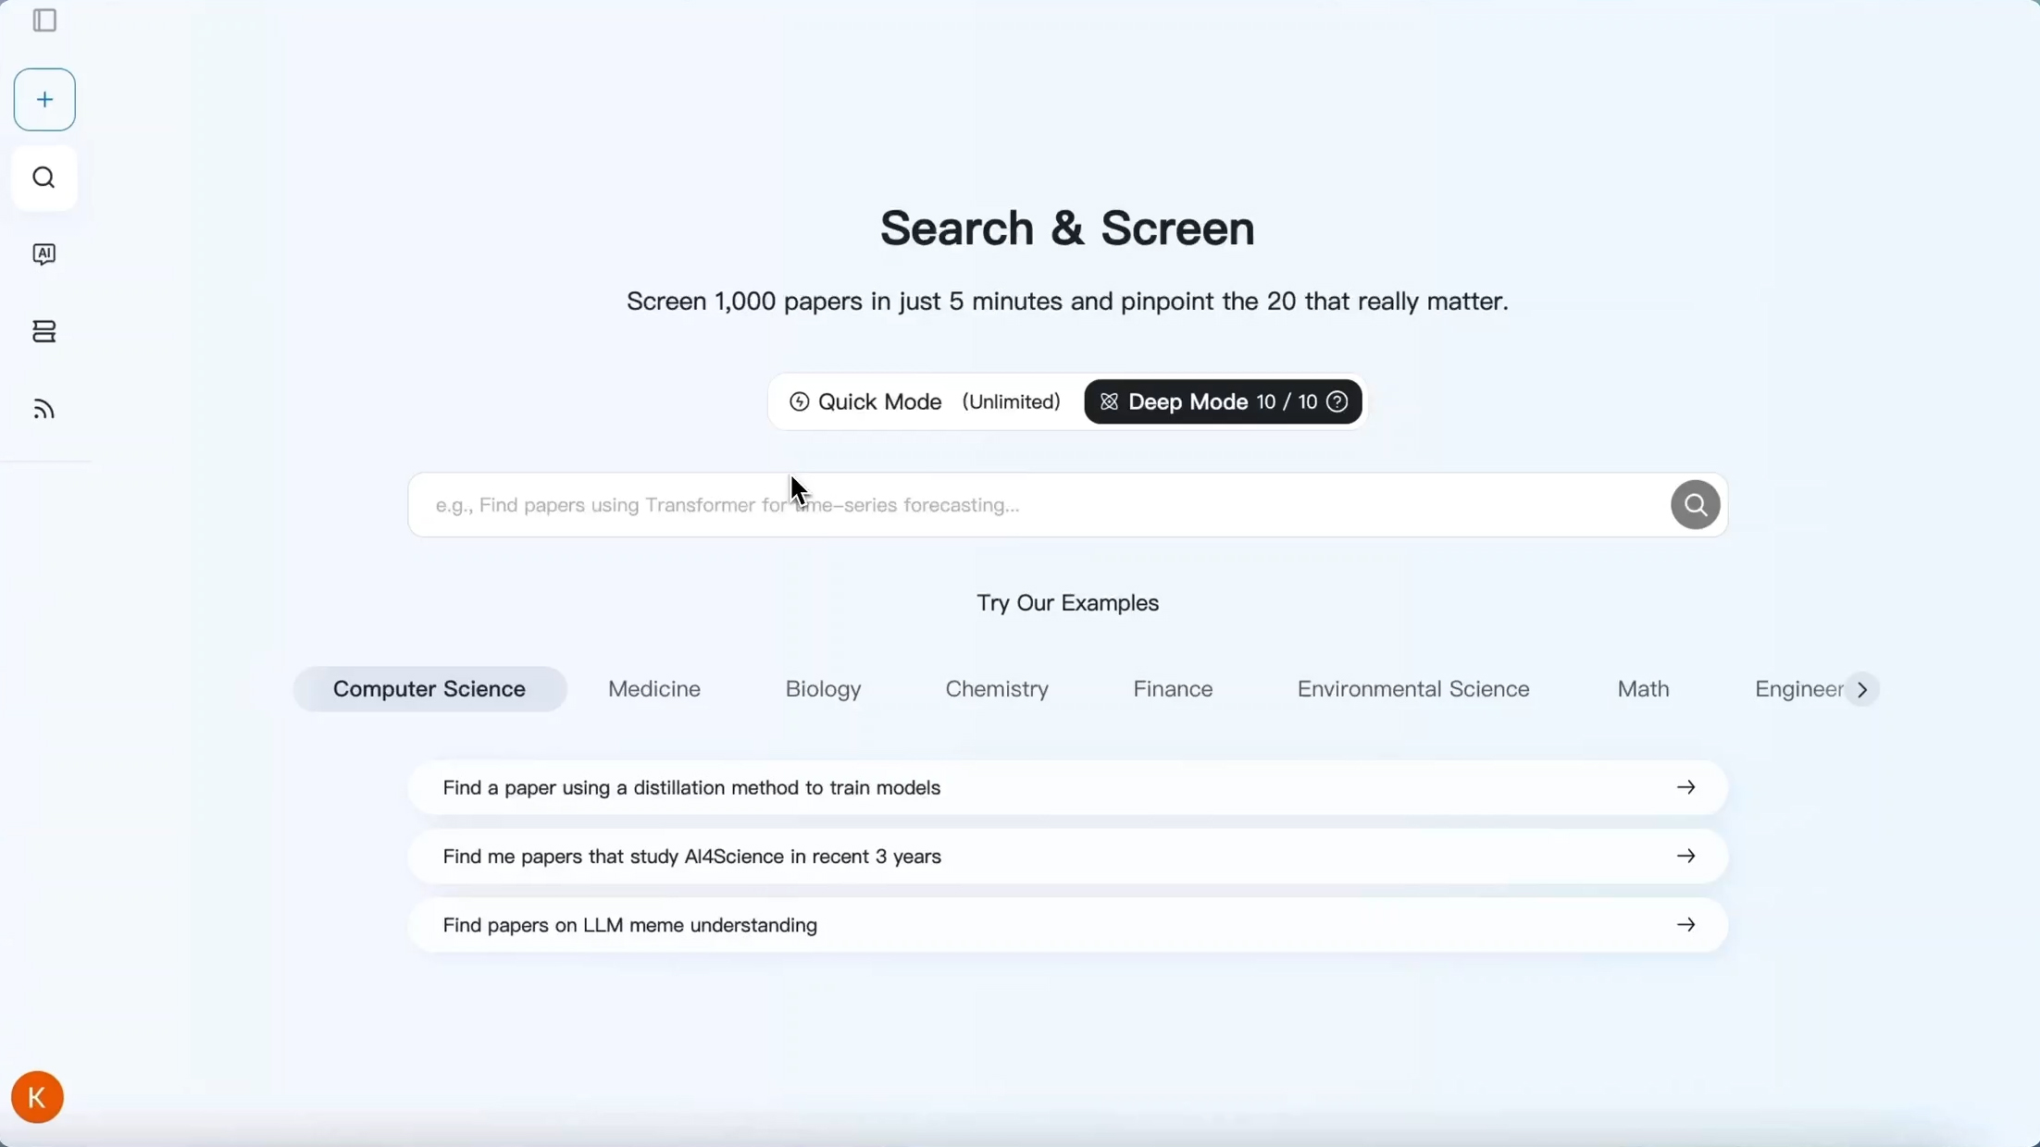This screenshot has height=1147, width=2040.
Task: Select the Environmental Science tab
Action: coord(1412,689)
